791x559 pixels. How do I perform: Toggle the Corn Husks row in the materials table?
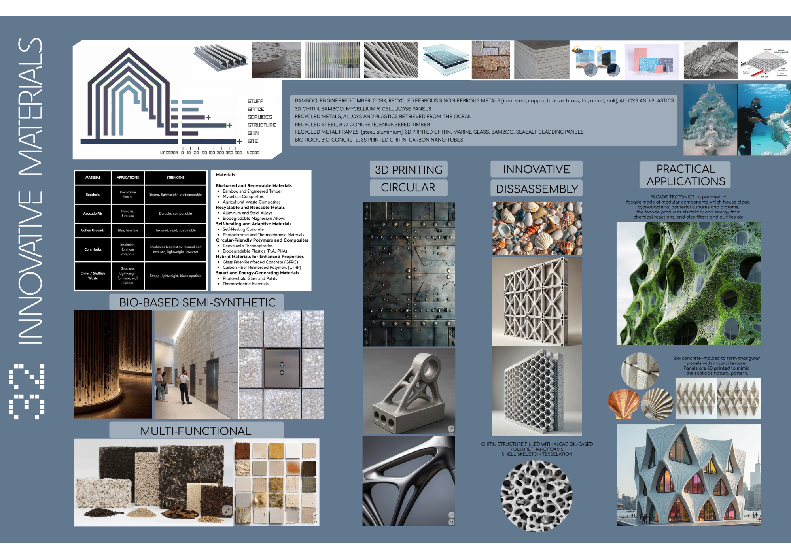click(x=93, y=249)
